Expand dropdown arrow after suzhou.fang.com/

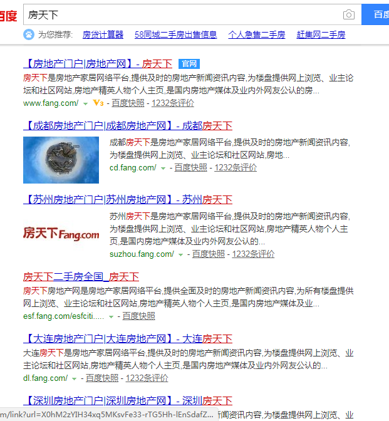[x=180, y=255]
